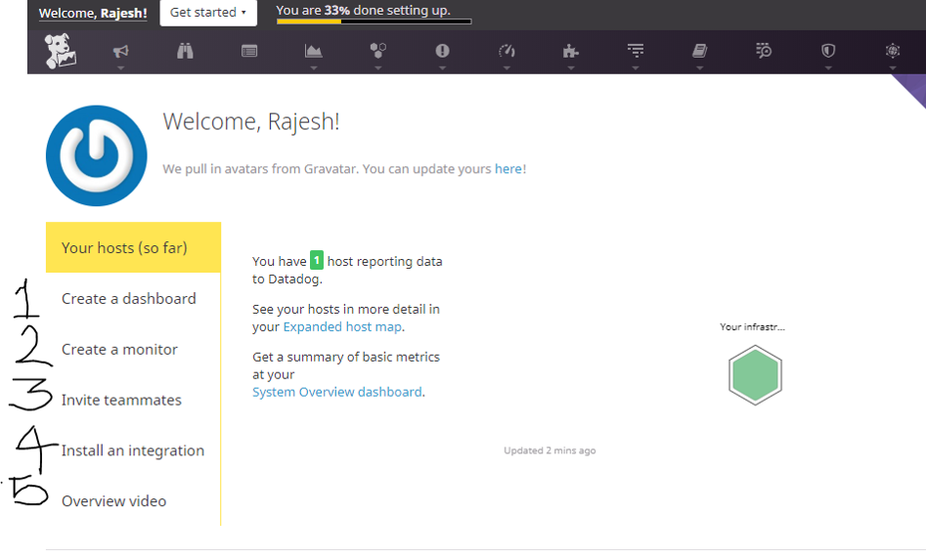Image resolution: width=926 pixels, height=558 pixels.
Task: Open the Dashboards list icon
Action: click(249, 52)
